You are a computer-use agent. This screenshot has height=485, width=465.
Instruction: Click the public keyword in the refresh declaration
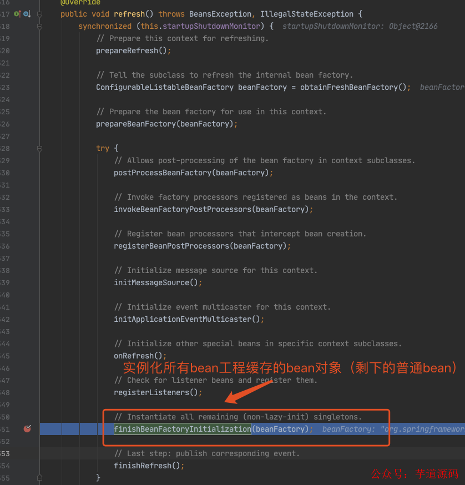pos(74,14)
